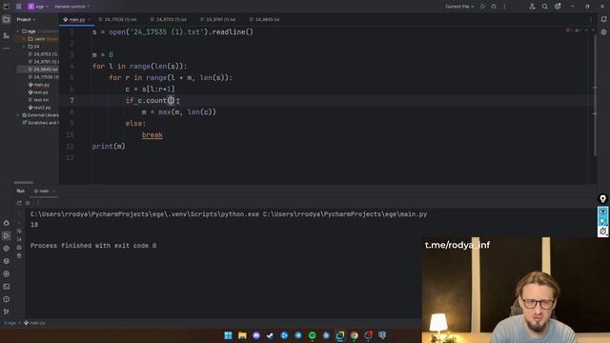This screenshot has width=610, height=343.
Task: Rerun main in the Run toolbar
Action: tap(19, 203)
